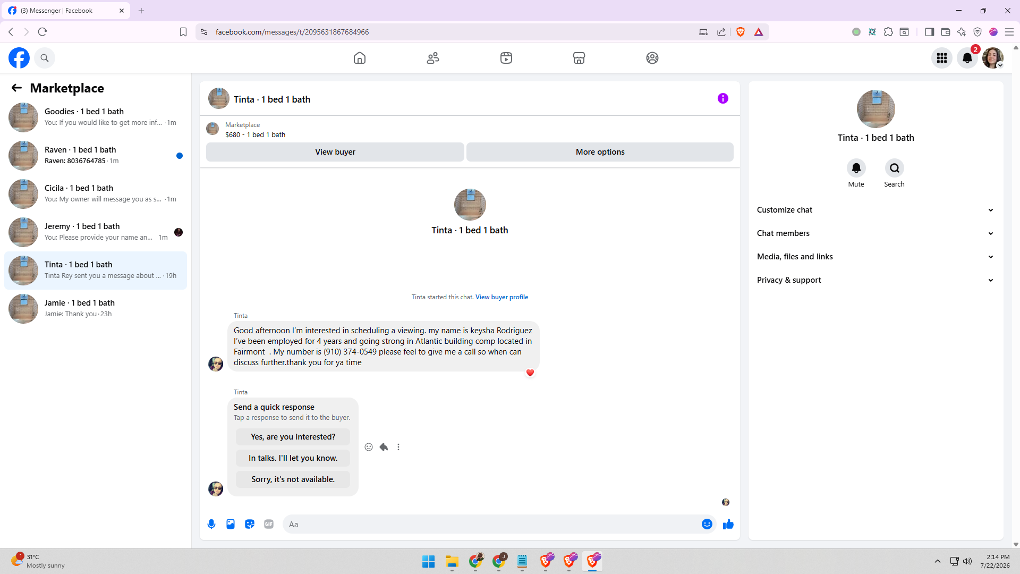Open the volume control in system tray

point(967,561)
